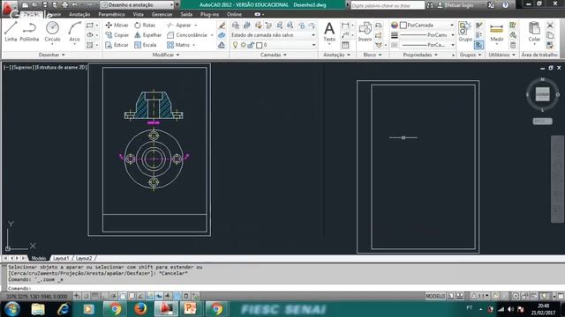Image resolution: width=565 pixels, height=317 pixels.
Task: Toggle the highlighted blue status bar mode icon
Action: pyautogui.click(x=177, y=296)
